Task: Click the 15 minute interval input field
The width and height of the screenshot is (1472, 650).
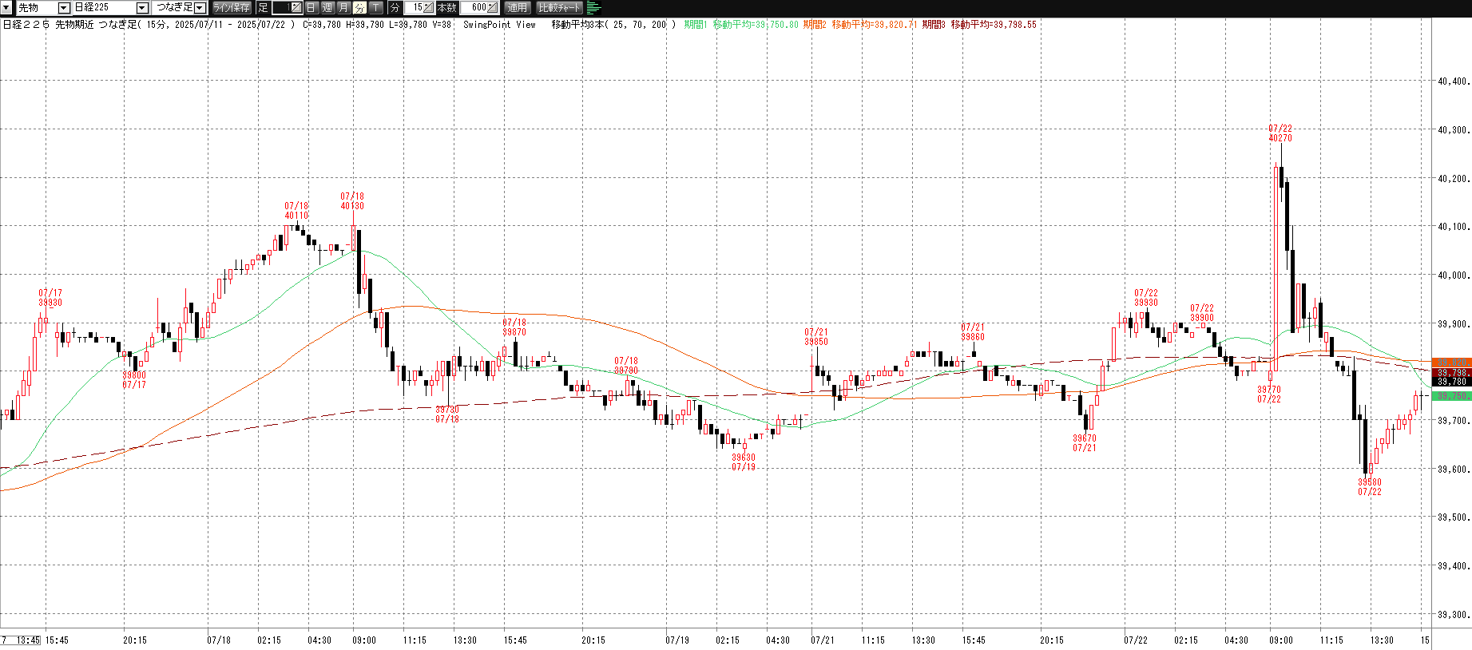Action: [x=415, y=8]
